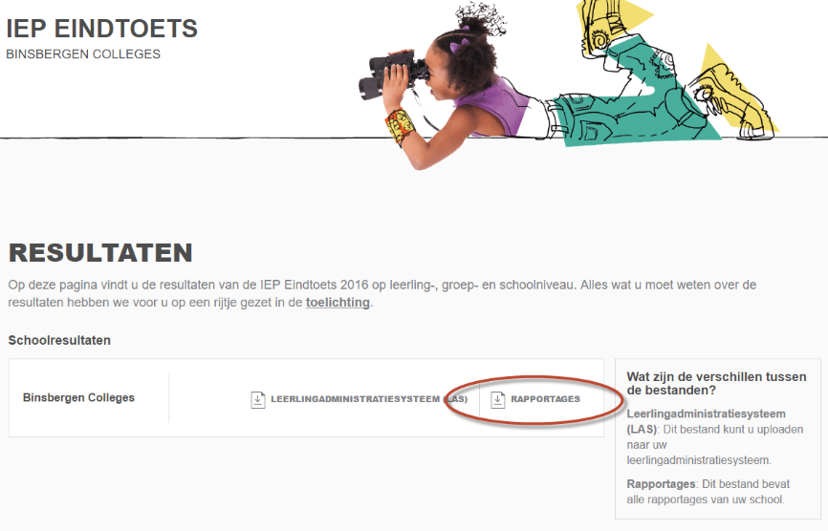Click the BINSBERGEN COLLEGES subtitle in header
The width and height of the screenshot is (828, 531).
83,54
